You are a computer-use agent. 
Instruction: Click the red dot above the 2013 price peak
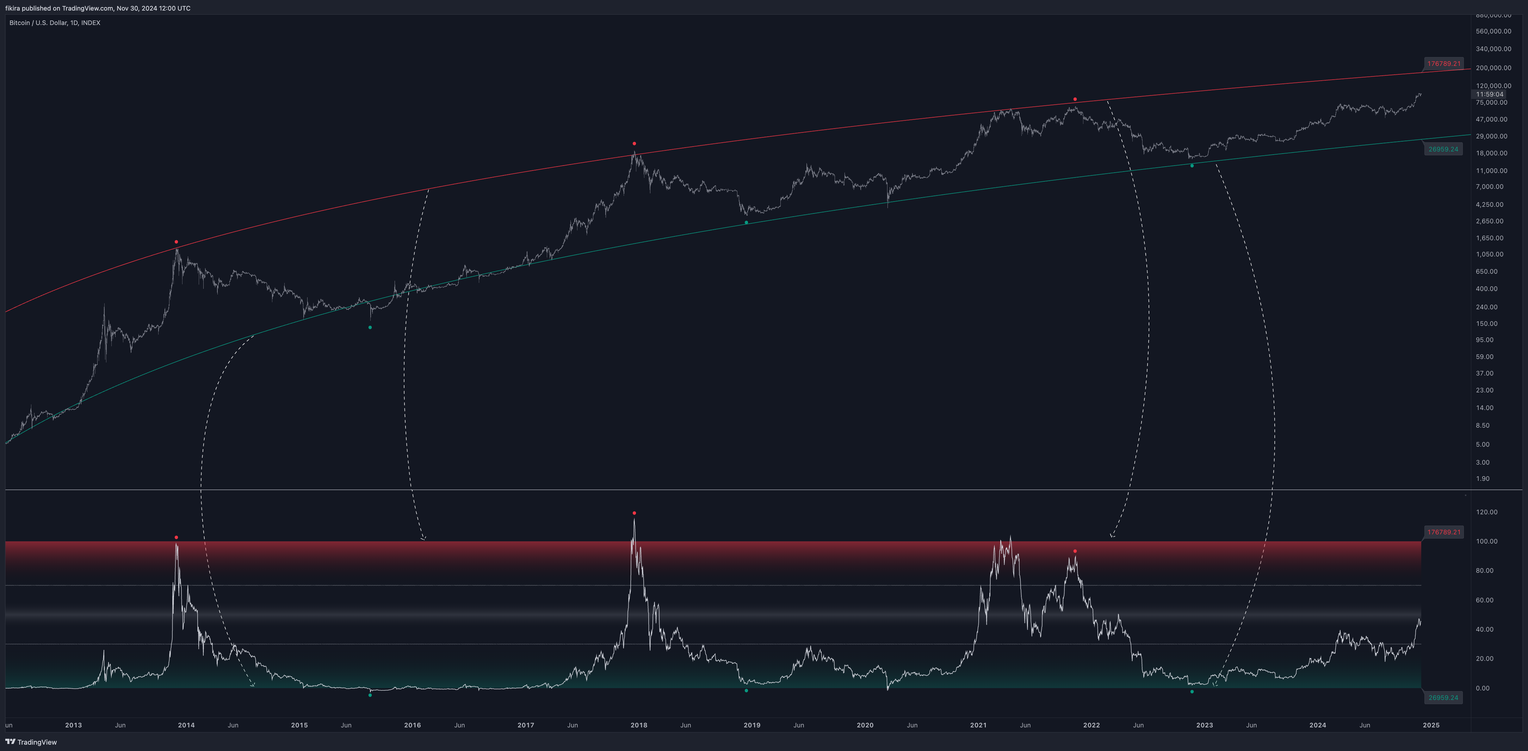click(176, 242)
